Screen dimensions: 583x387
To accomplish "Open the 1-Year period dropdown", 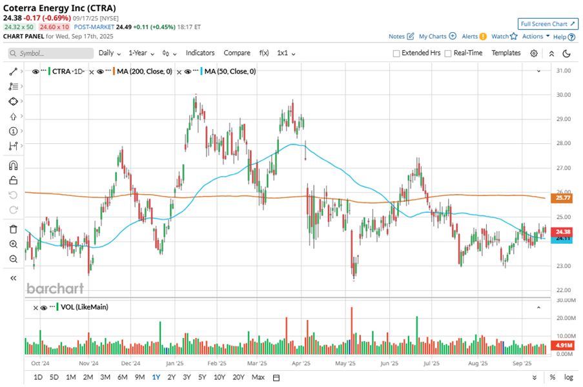I will pos(141,53).
